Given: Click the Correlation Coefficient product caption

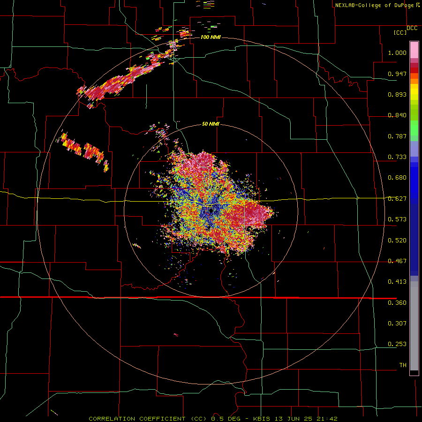Looking at the screenshot, I should (x=212, y=419).
